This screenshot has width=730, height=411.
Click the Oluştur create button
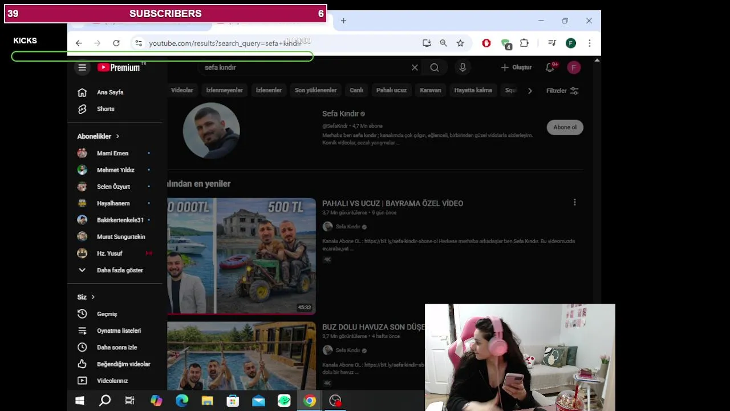[516, 67]
